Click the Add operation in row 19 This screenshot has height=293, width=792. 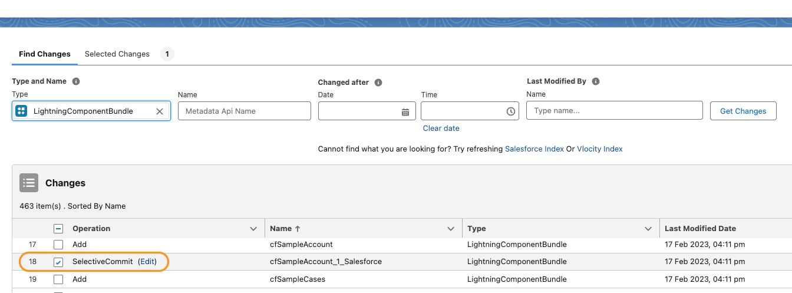coord(80,279)
